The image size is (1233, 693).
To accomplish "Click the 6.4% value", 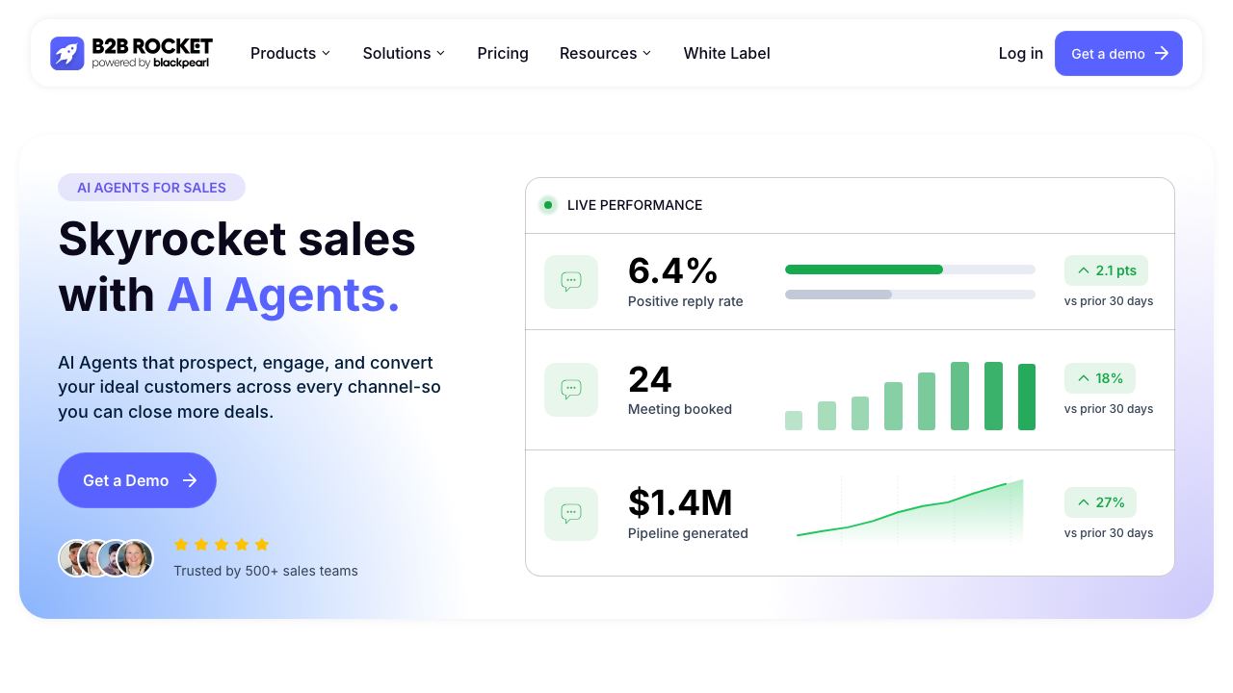I will 672,271.
